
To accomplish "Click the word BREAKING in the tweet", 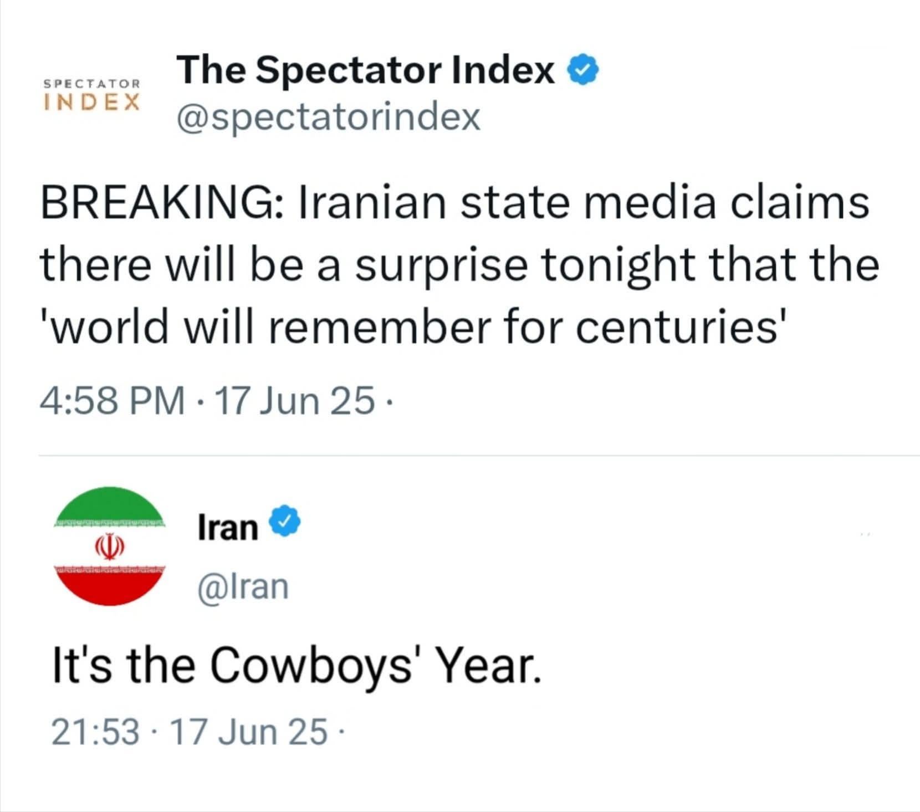I will pyautogui.click(x=159, y=202).
